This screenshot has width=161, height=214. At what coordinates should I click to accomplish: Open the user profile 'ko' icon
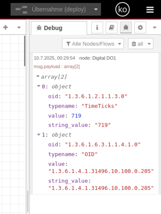[x=122, y=9]
